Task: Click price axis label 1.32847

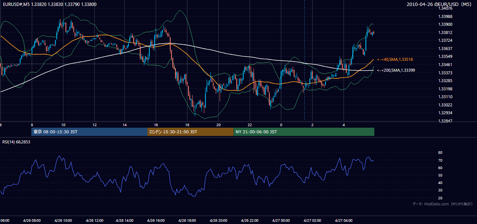Action: click(446, 121)
